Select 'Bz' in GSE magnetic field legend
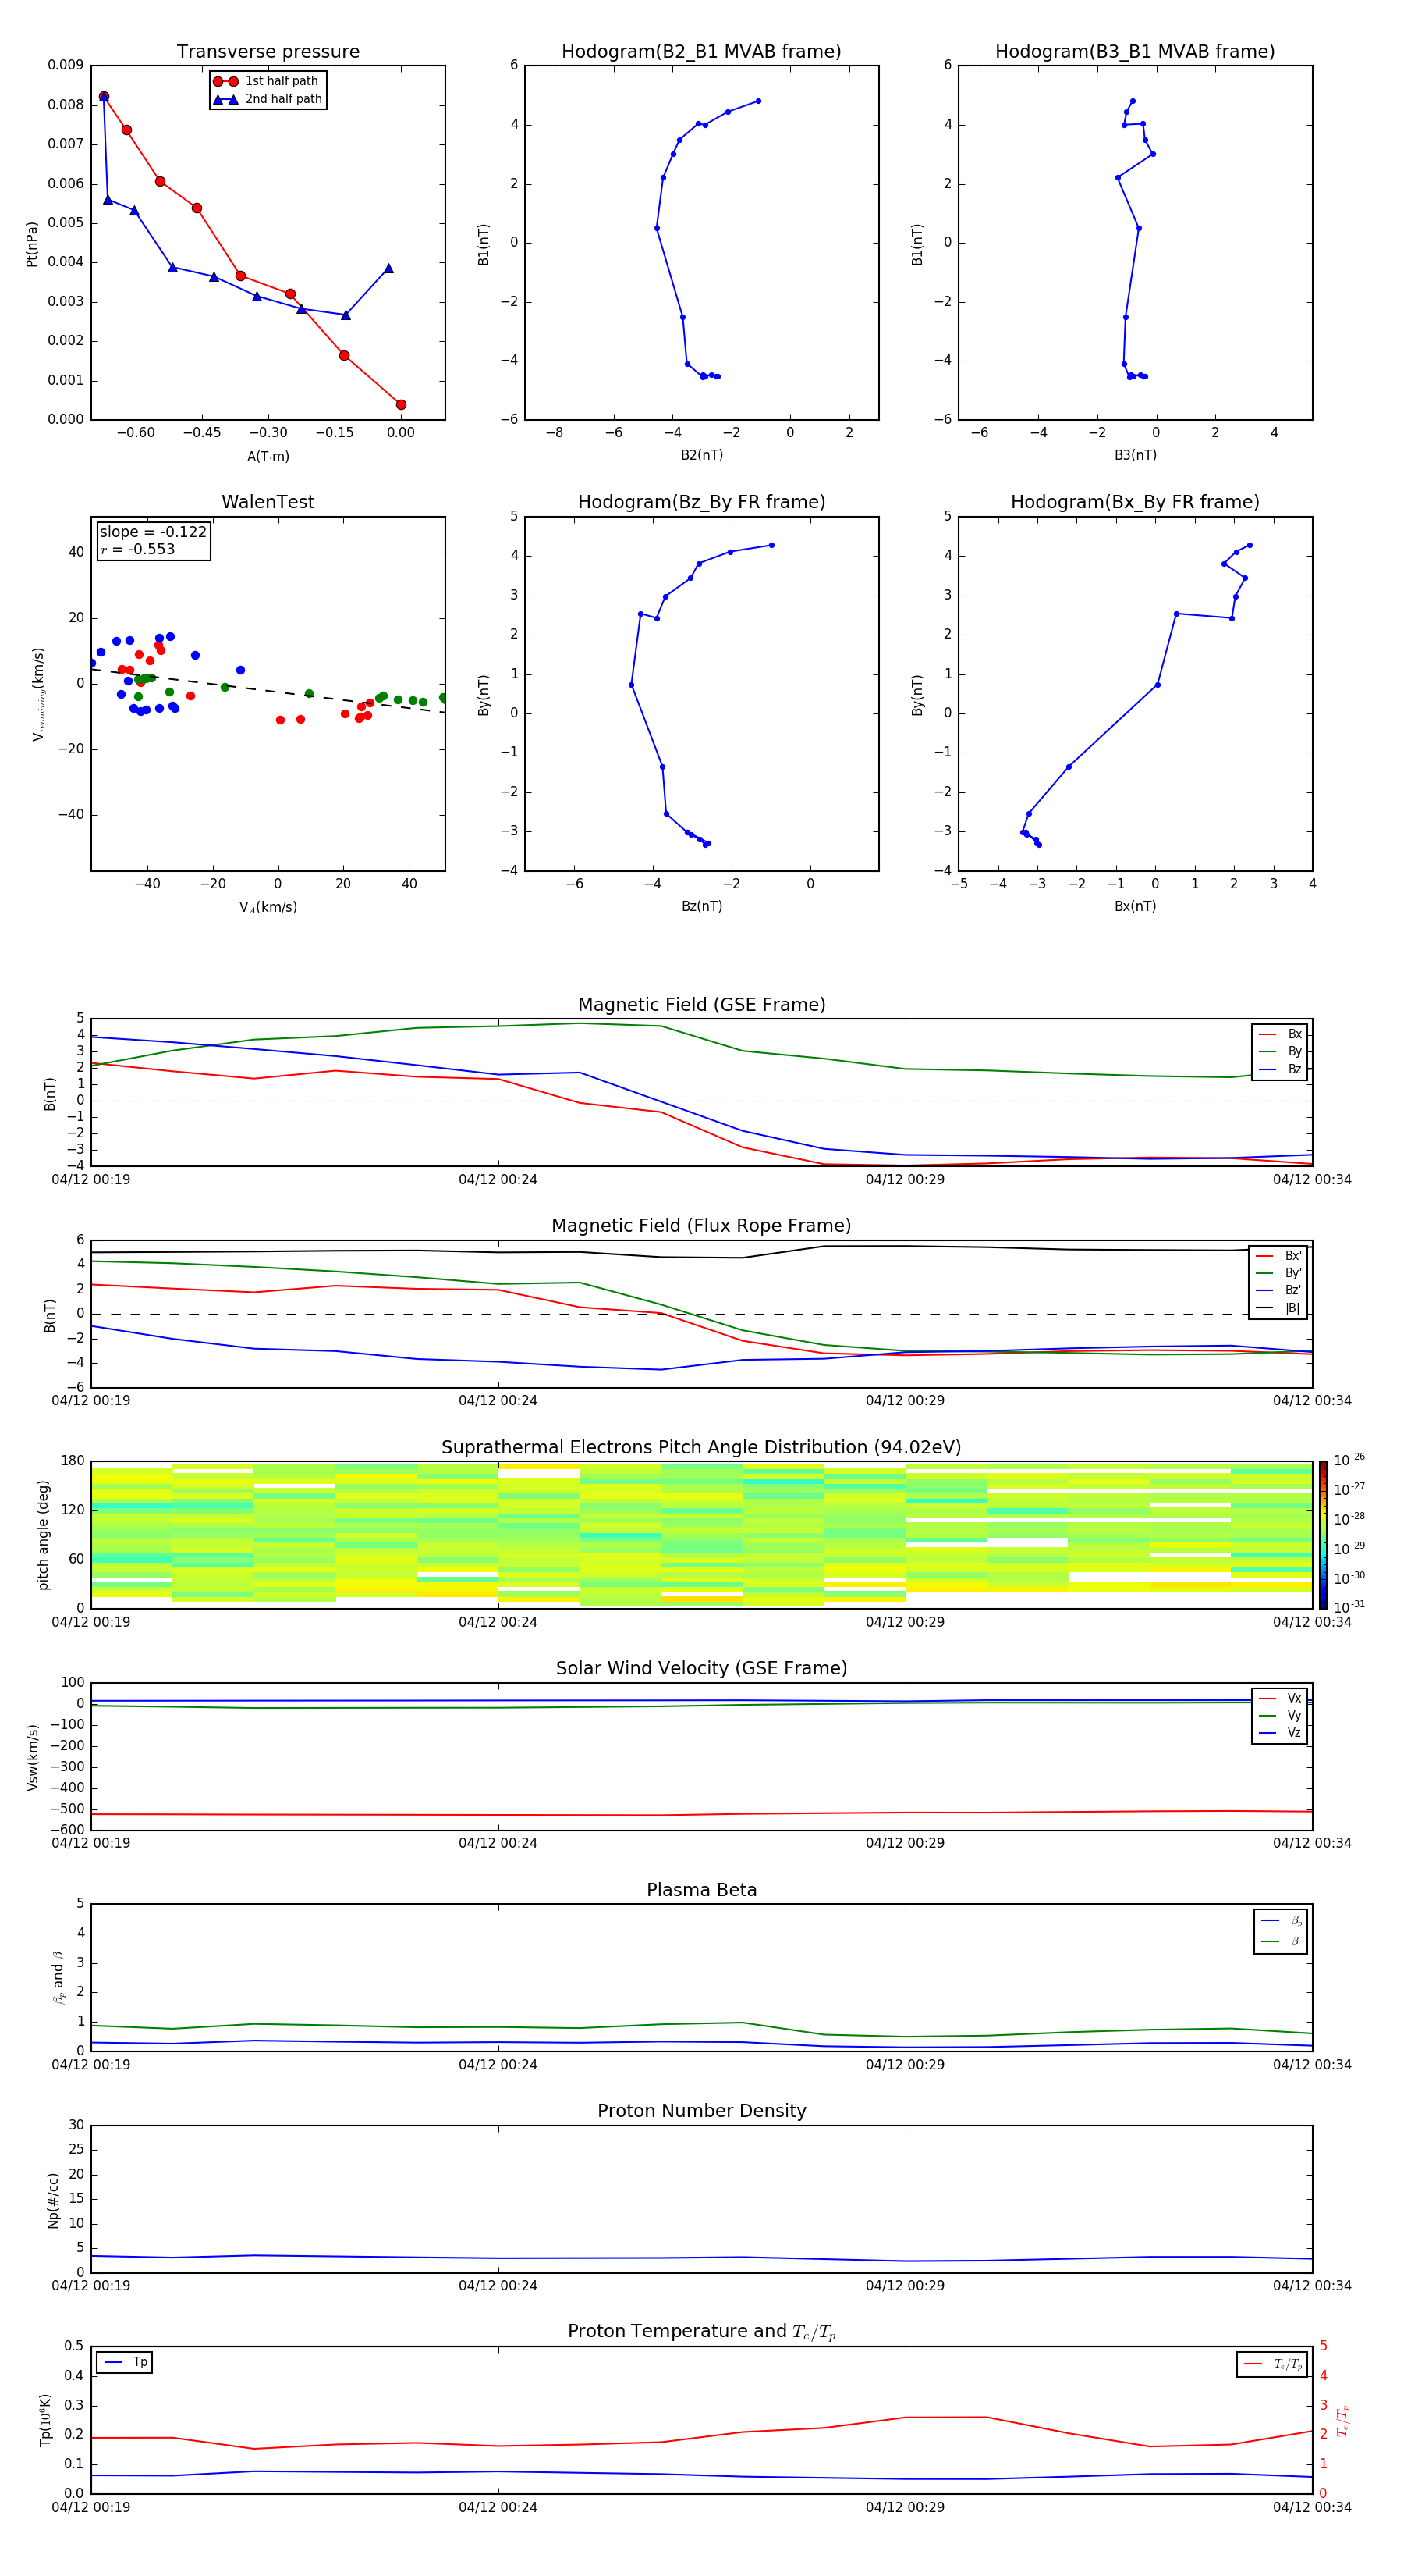Image resolution: width=1404 pixels, height=2576 pixels. [1280, 1069]
